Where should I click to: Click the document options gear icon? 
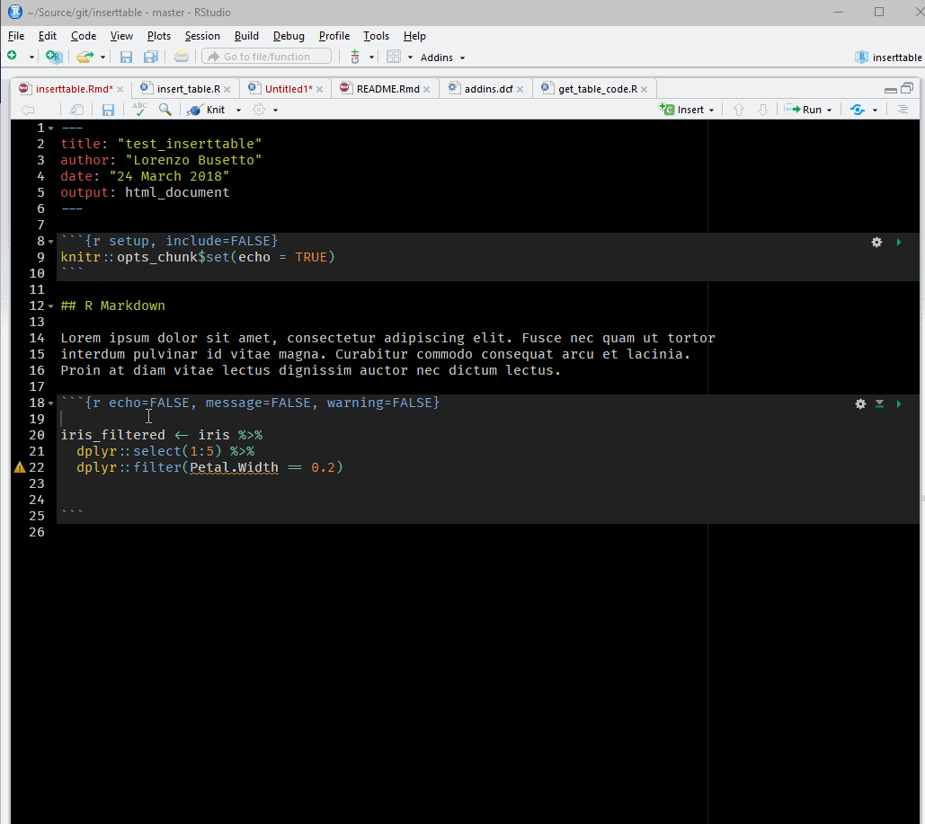click(x=259, y=110)
